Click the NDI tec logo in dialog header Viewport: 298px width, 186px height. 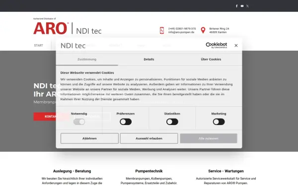point(73,46)
